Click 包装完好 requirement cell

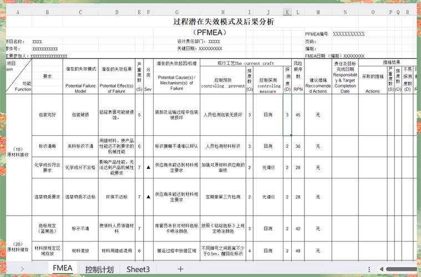coord(47,115)
